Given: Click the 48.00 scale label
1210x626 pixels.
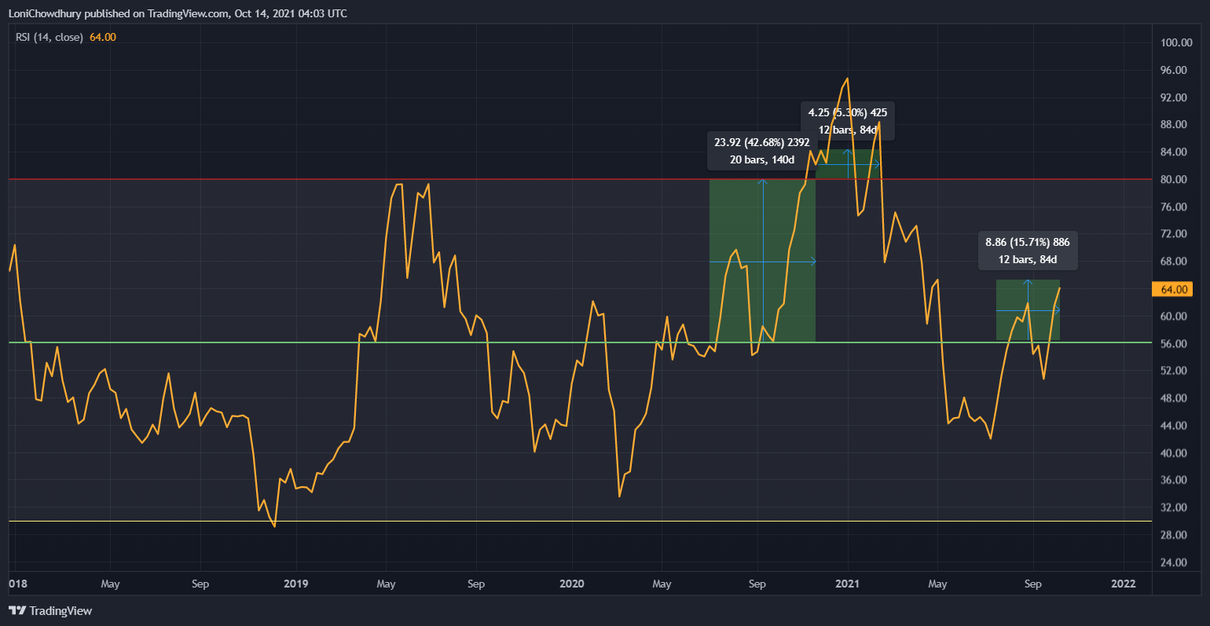Looking at the screenshot, I should [x=1173, y=398].
